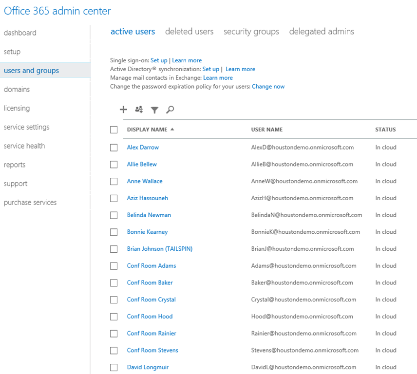417x374 pixels.
Task: Tick the Conf Room Baker checkbox
Action: (x=114, y=283)
